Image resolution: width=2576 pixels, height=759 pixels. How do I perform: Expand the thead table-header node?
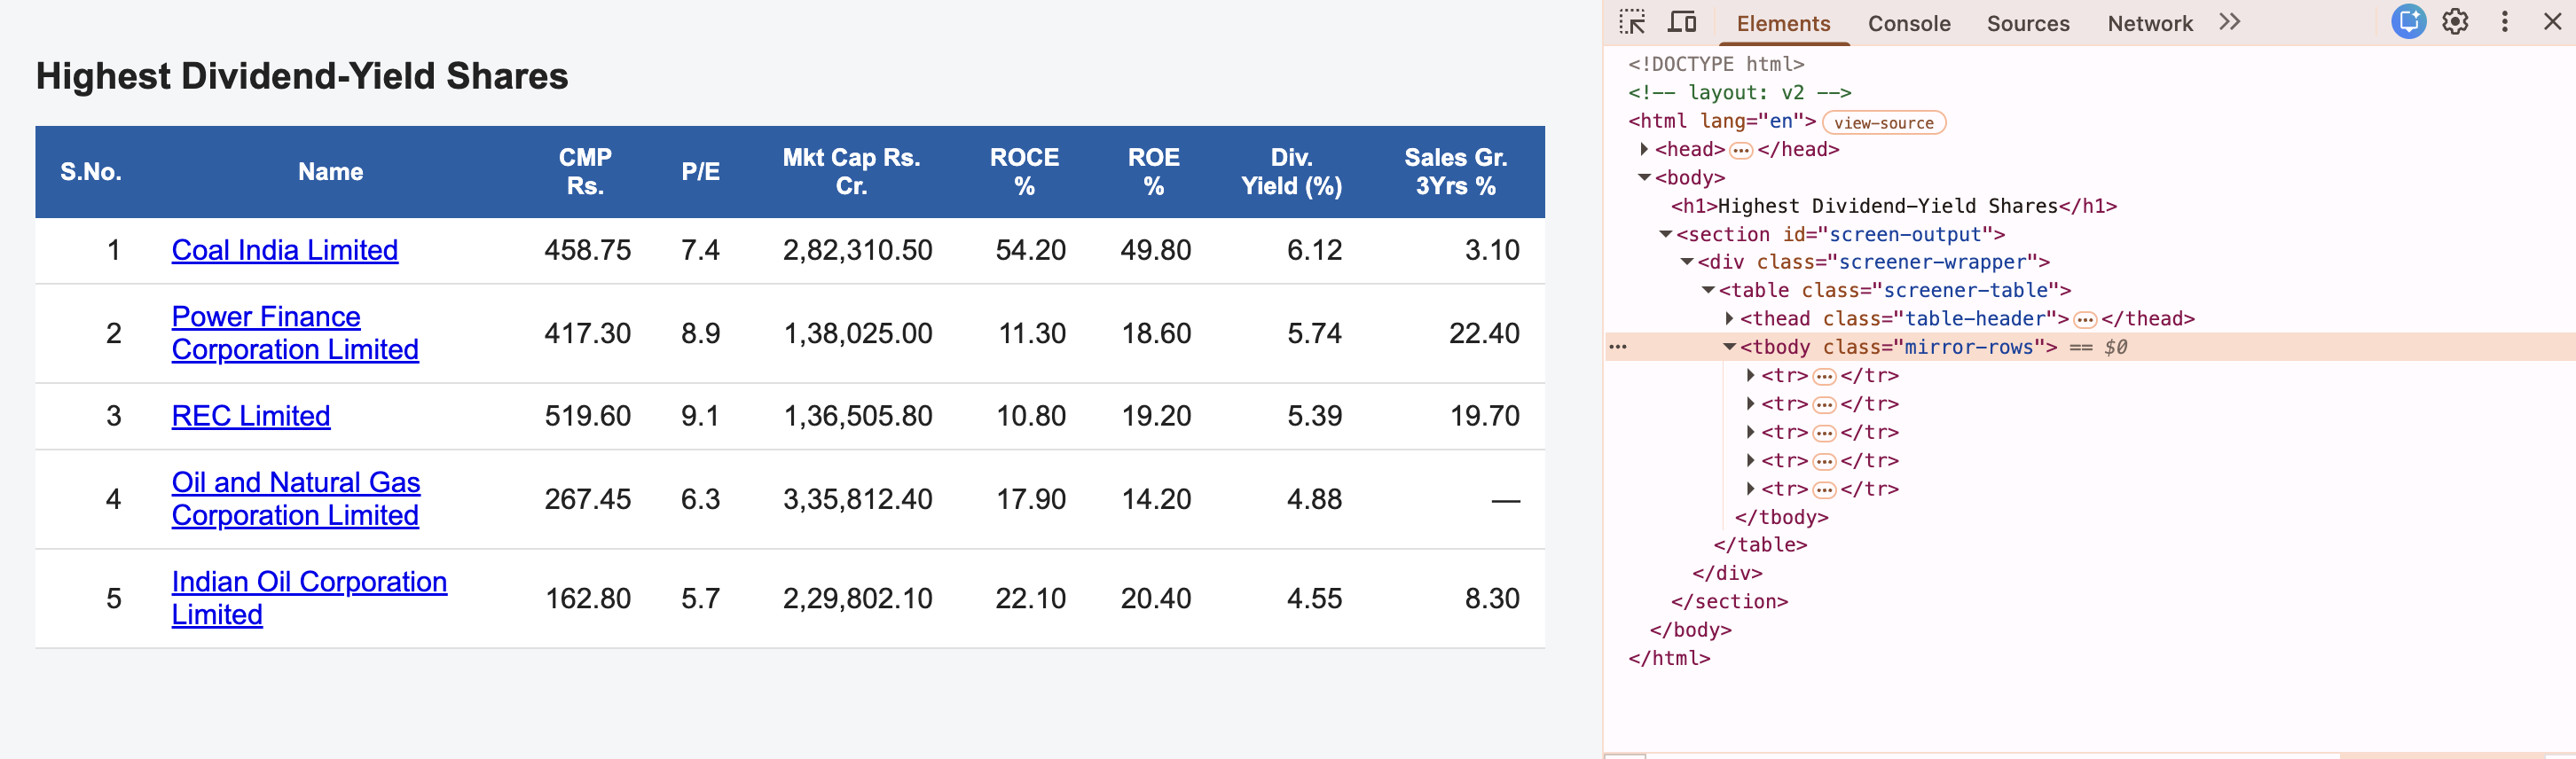point(1729,318)
